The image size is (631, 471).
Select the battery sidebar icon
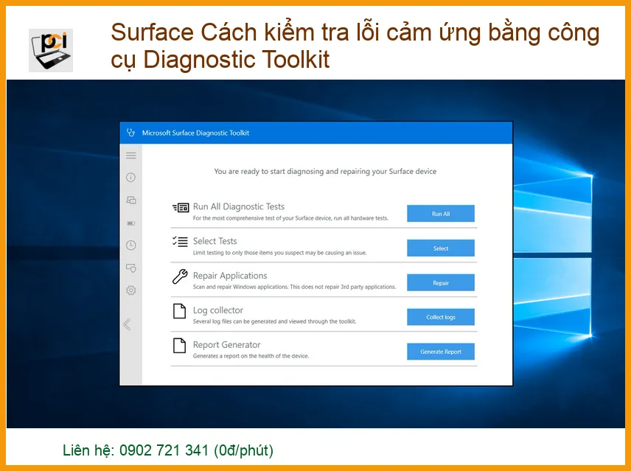131,223
